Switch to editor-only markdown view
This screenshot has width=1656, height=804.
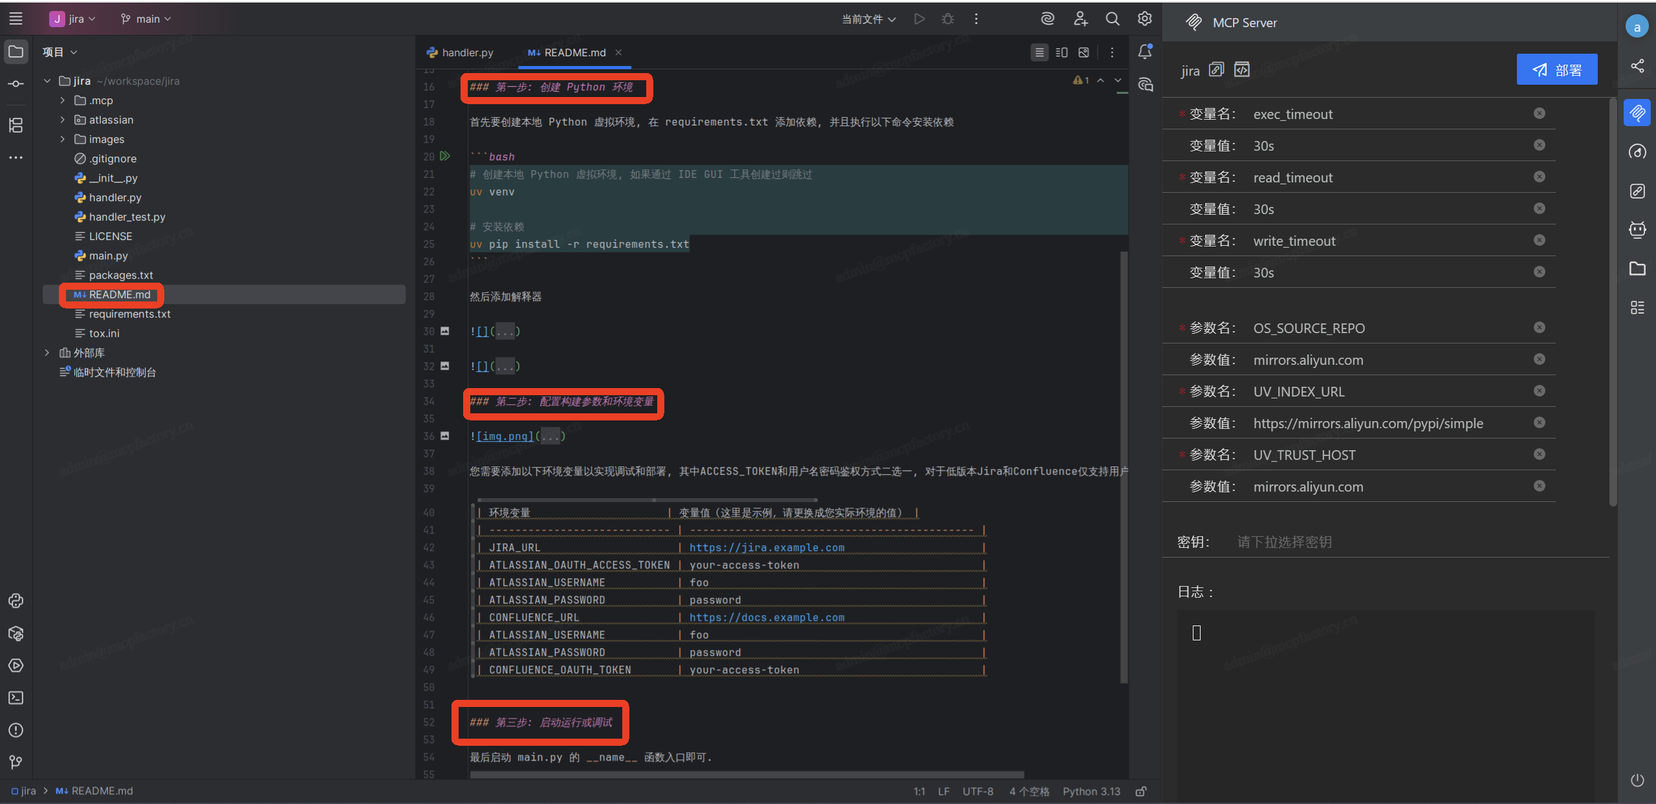click(x=1040, y=52)
